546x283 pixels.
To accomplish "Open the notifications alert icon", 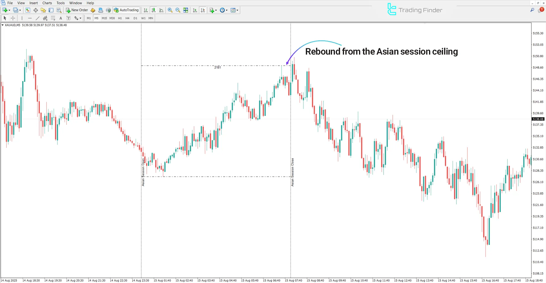I will (x=541, y=10).
